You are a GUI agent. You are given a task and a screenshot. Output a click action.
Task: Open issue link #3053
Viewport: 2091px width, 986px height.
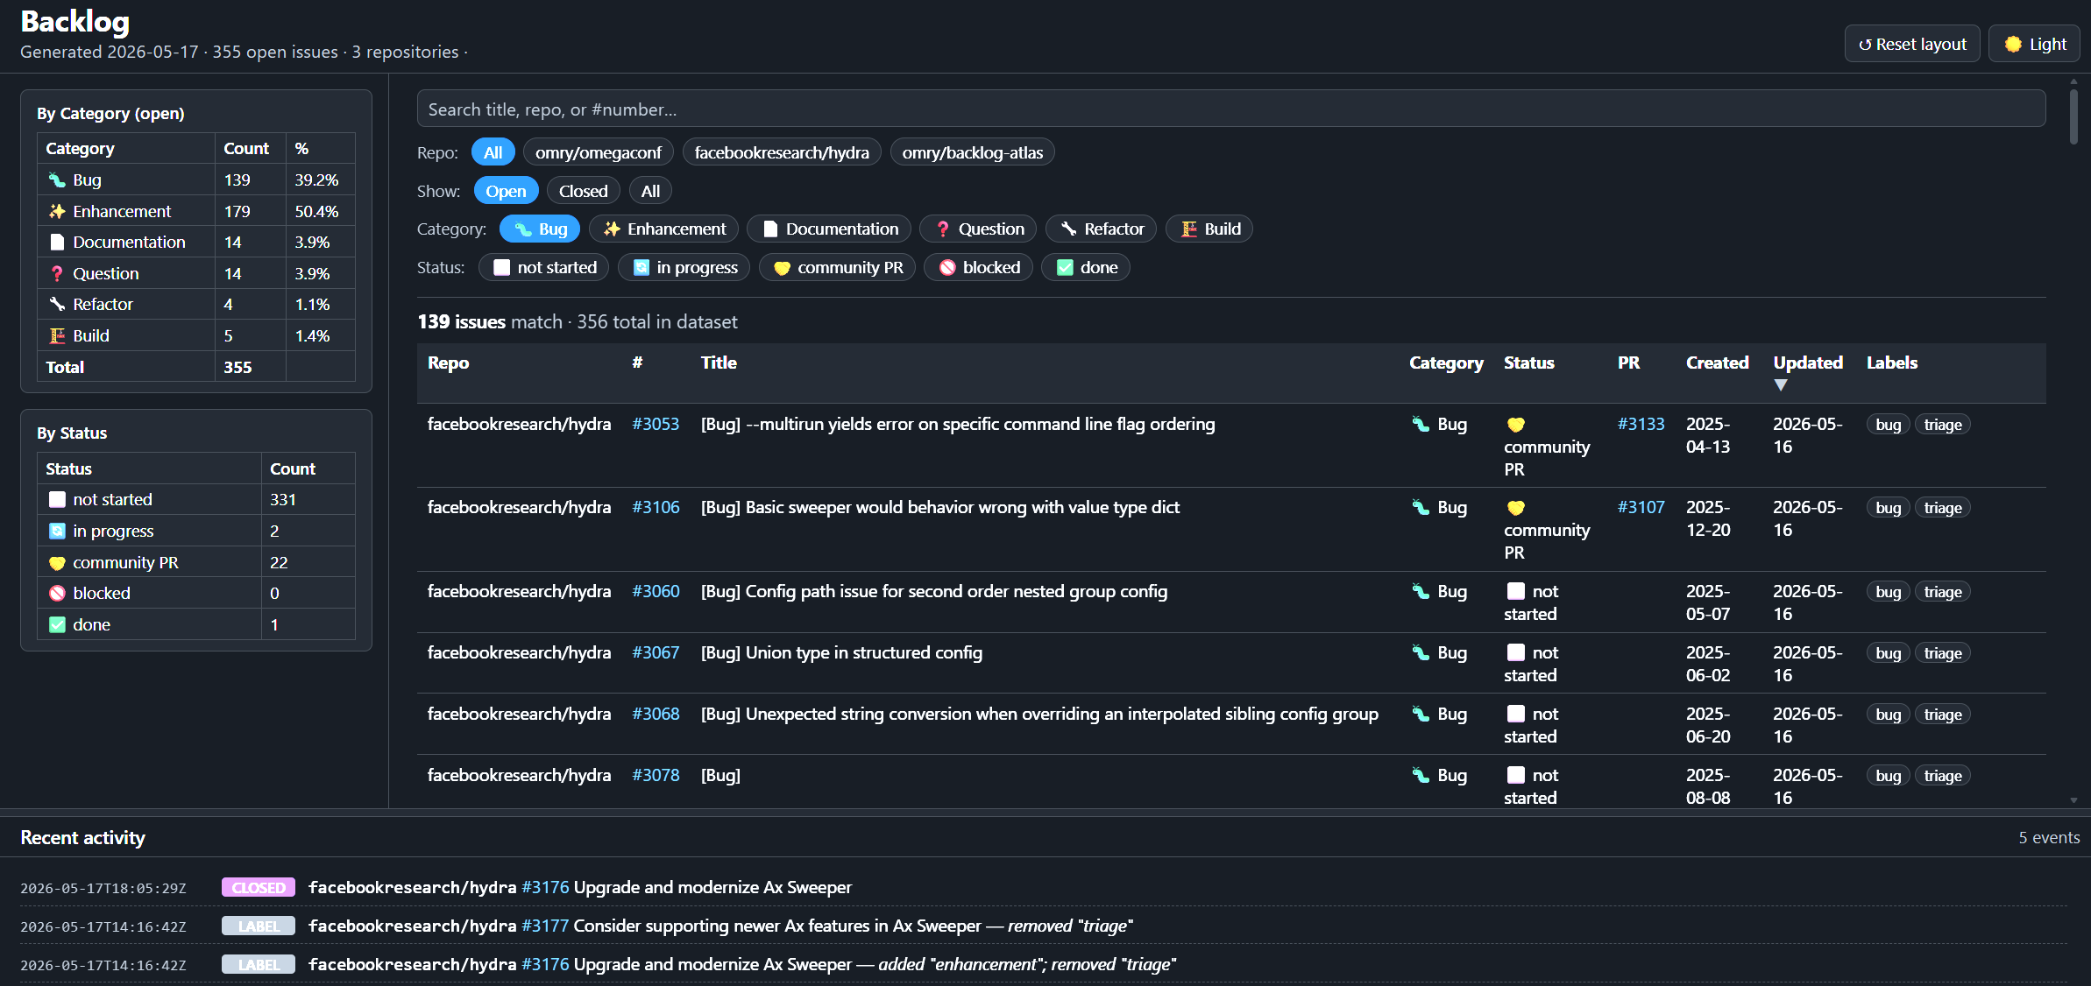(x=656, y=425)
